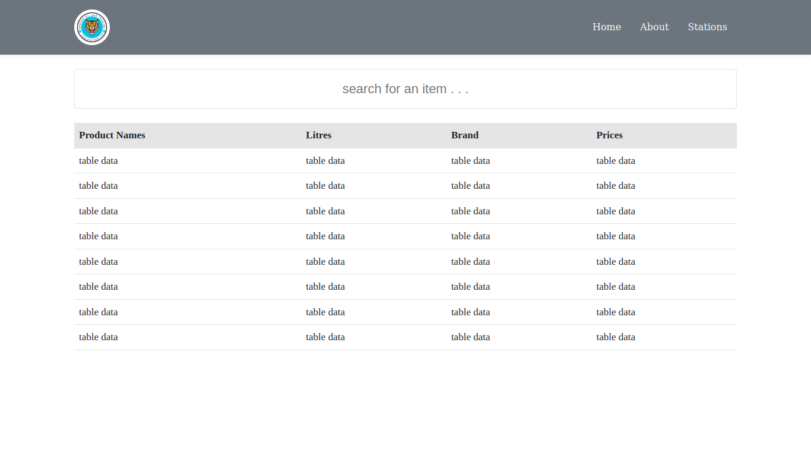
Task: Click the tiger logo in the header
Action: [x=92, y=27]
